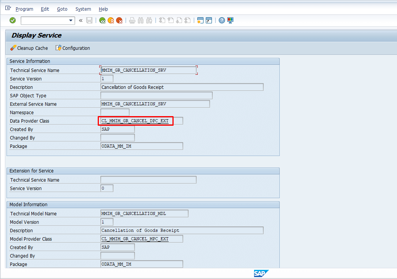The height and width of the screenshot is (279, 397).
Task: Click the Find Next icon
Action: point(149,20)
